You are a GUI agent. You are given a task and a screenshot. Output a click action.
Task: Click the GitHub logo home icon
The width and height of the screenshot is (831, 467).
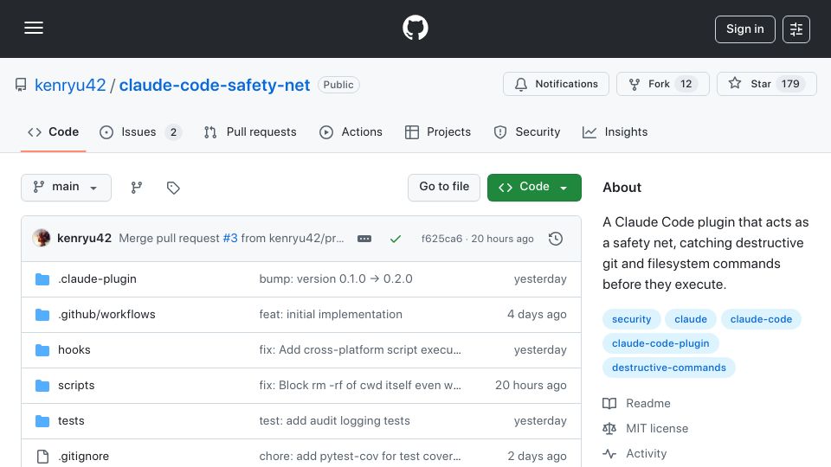point(415,28)
